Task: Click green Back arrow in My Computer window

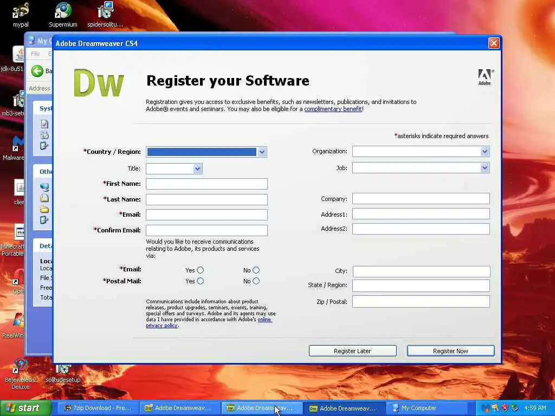Action: [37, 71]
